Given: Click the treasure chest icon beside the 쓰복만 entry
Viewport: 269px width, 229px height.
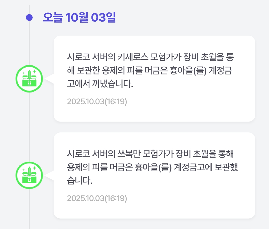Looking at the screenshot, I should point(29,175).
